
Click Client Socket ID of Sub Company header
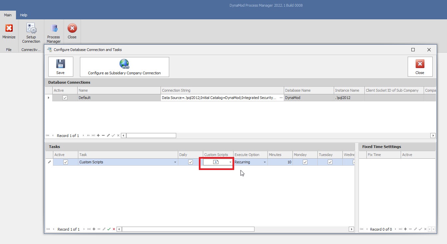394,90
